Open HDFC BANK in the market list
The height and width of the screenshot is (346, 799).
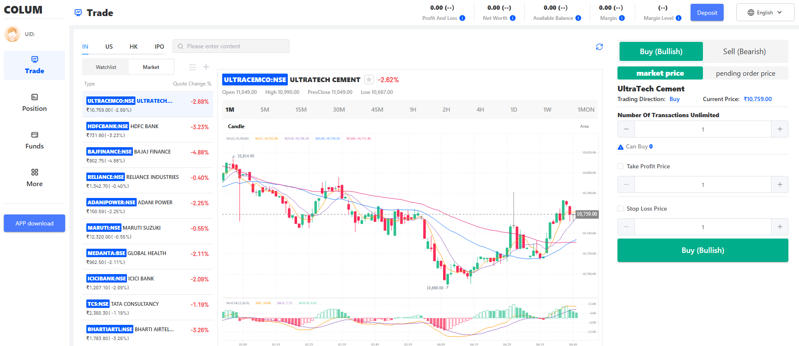click(148, 130)
